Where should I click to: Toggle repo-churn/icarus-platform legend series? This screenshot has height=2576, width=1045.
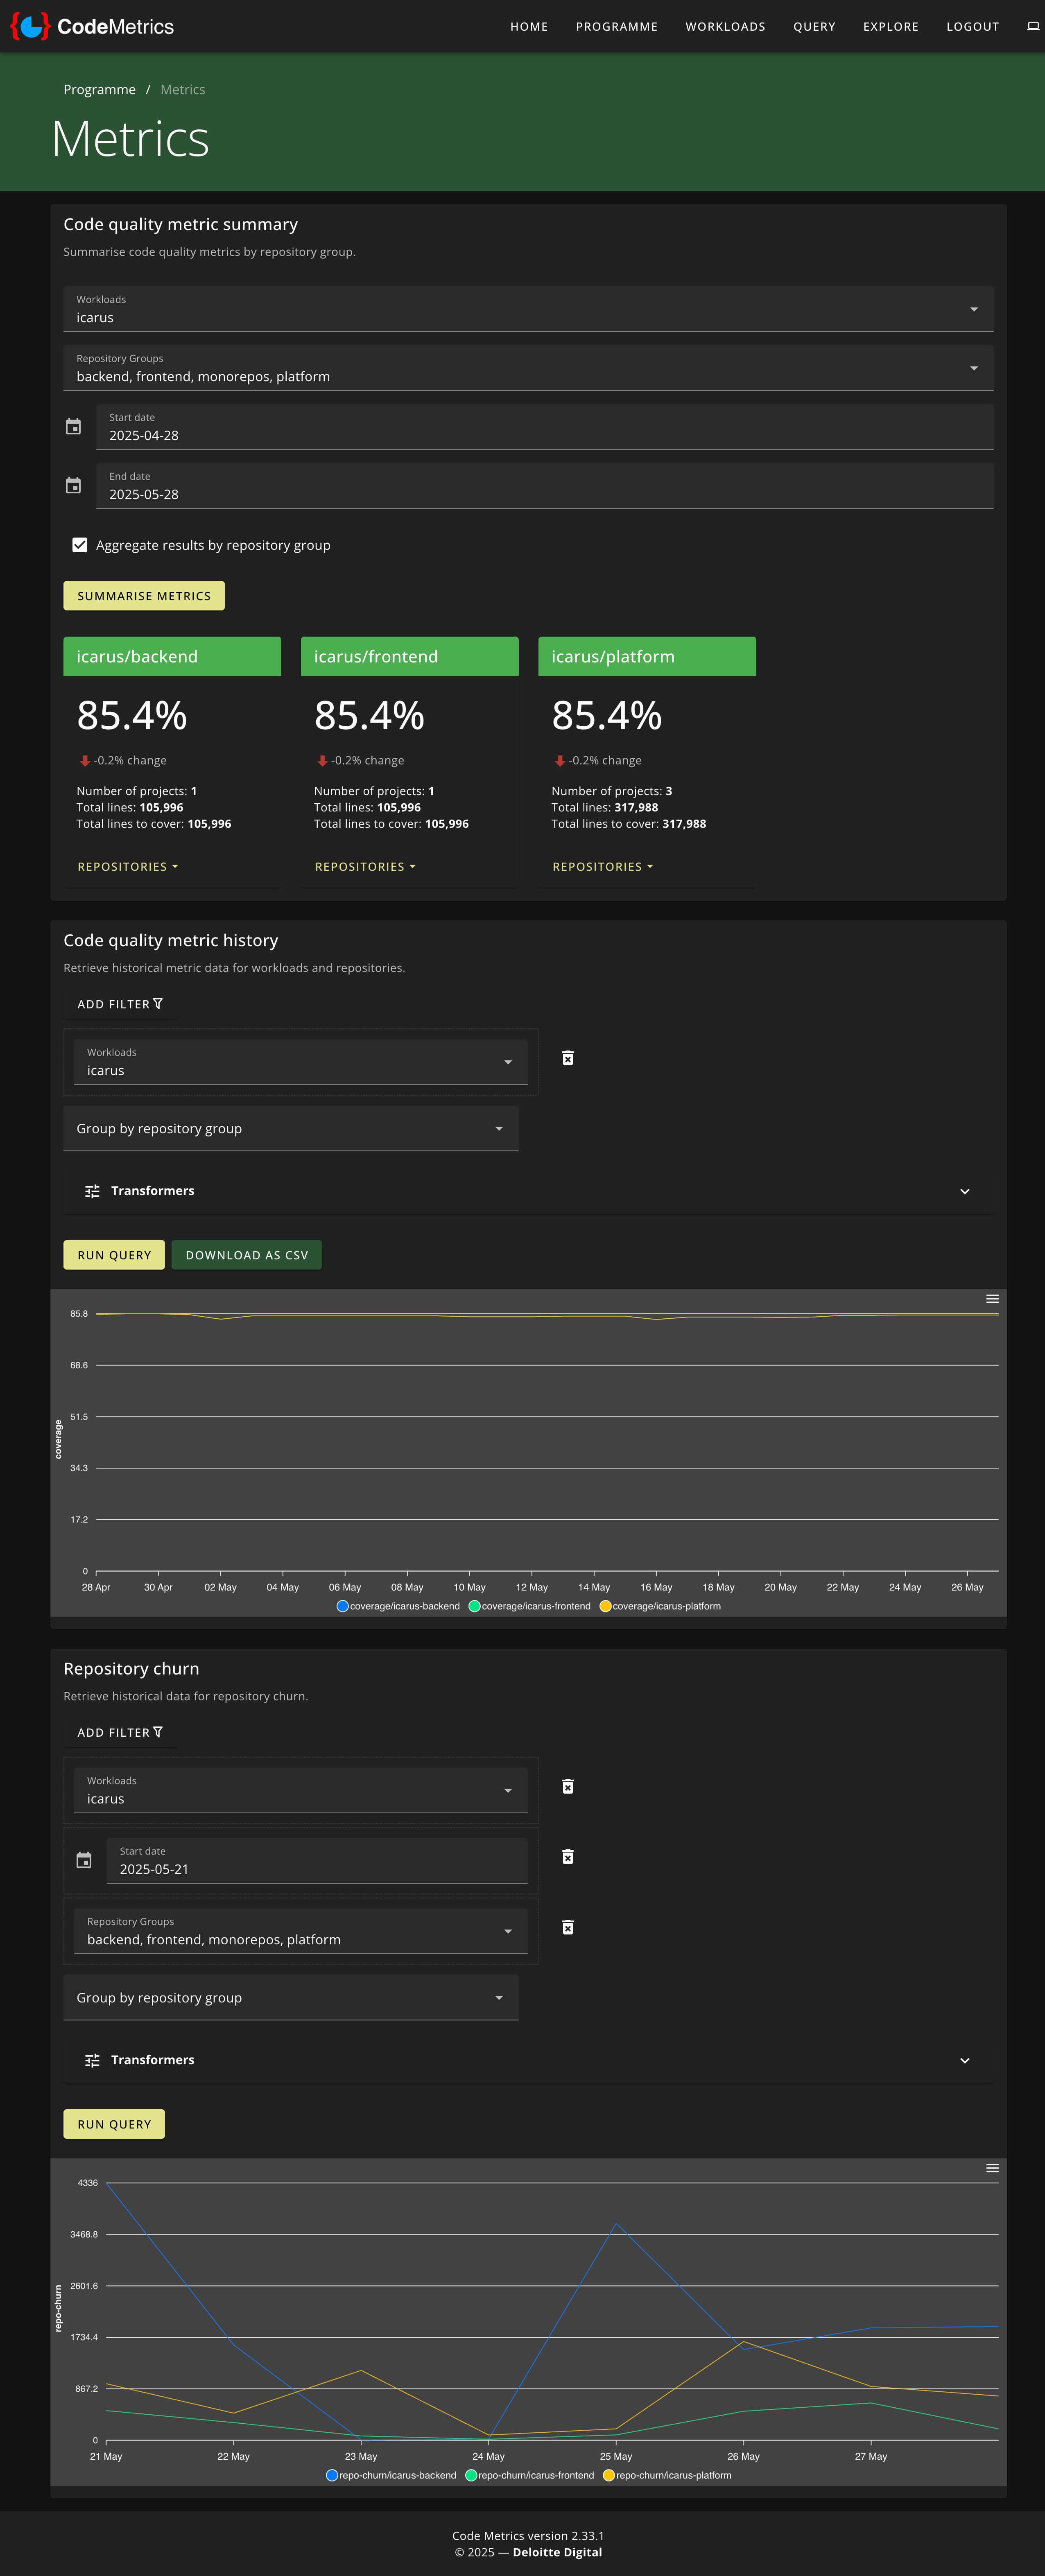click(667, 2475)
